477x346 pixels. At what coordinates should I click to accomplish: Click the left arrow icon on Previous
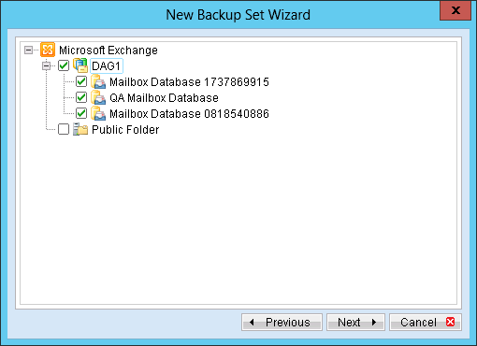pos(252,322)
